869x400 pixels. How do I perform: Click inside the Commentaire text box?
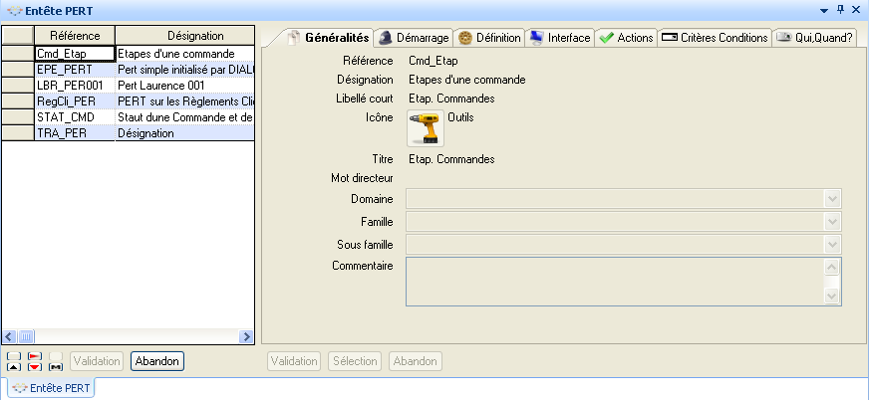[614, 281]
